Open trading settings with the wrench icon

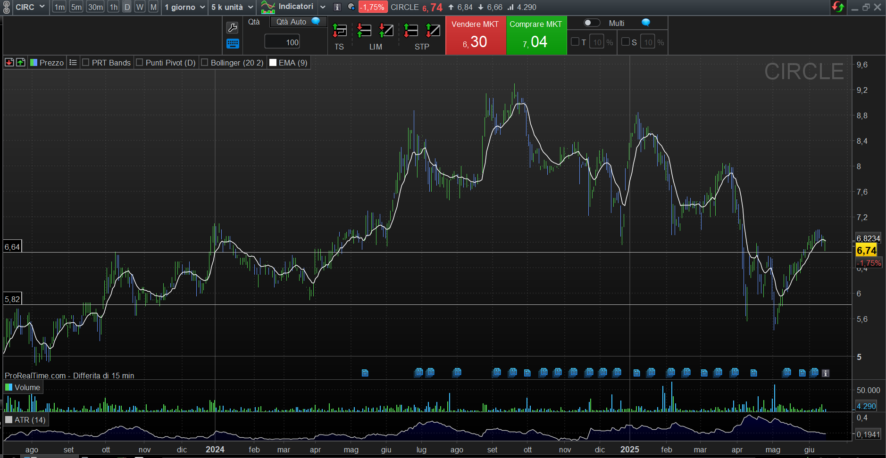click(233, 28)
